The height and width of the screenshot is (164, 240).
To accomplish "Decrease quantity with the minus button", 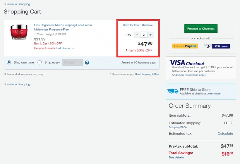I will click(x=137, y=35).
